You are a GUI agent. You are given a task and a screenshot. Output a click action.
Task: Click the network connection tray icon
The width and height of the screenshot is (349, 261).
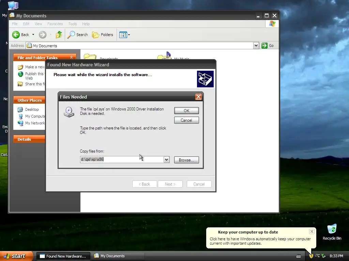click(x=317, y=256)
